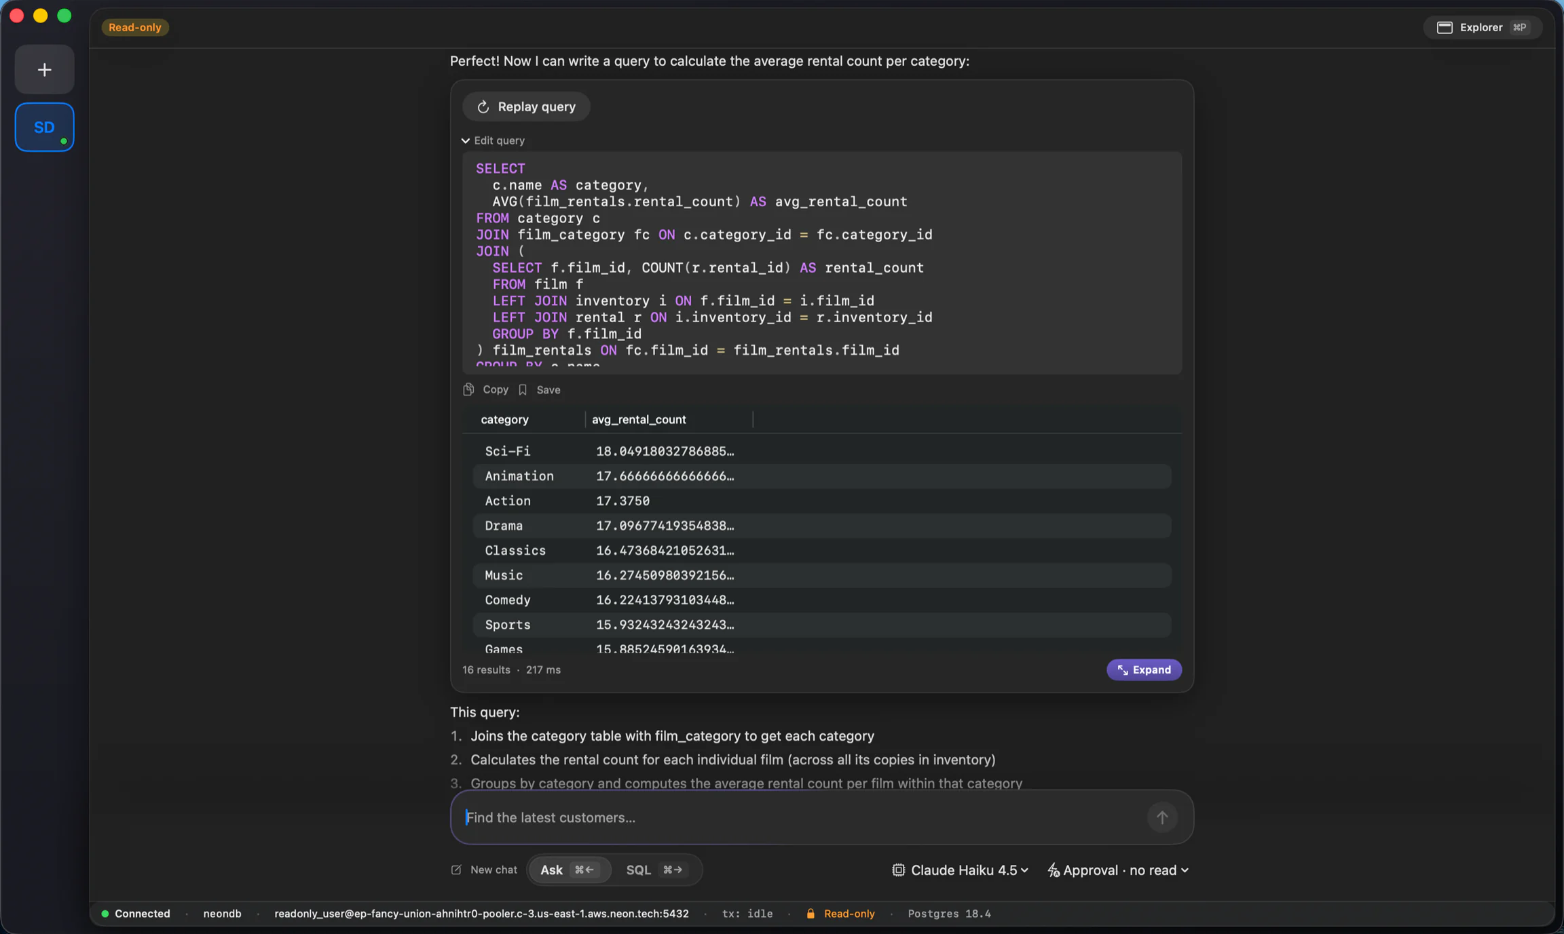Click the readonly_user connection string
Screen dimensions: 1564x934
point(481,914)
